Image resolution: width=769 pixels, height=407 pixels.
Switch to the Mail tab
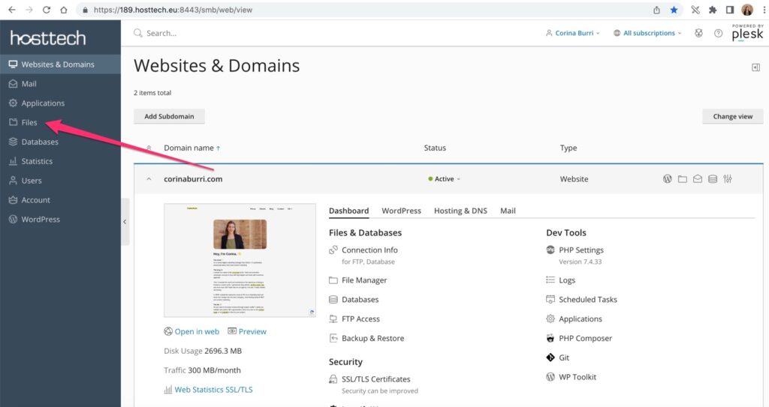coord(508,211)
